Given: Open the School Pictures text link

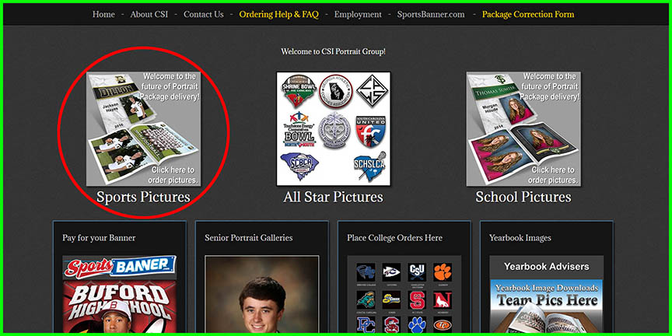Looking at the screenshot, I should (x=523, y=197).
